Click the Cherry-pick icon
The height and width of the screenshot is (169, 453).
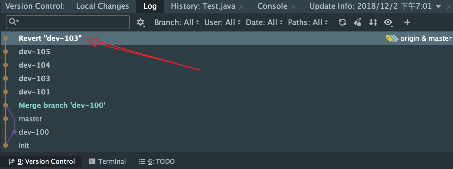pos(358,22)
